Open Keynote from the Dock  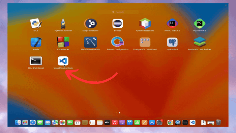(129, 123)
